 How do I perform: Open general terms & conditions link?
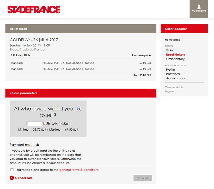click(79, 170)
